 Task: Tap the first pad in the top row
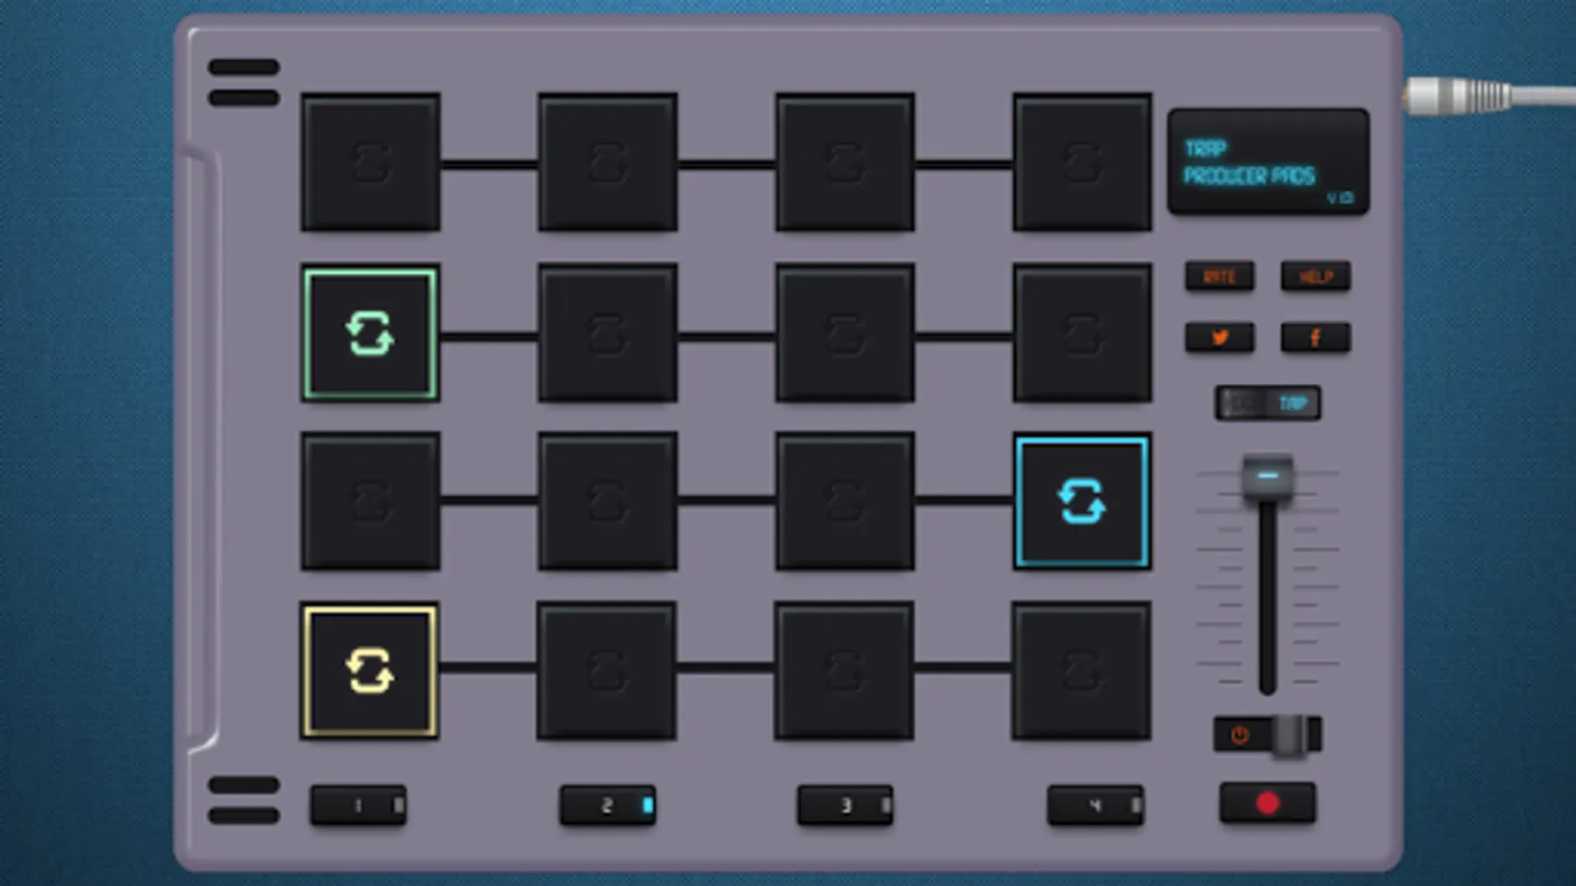click(x=370, y=162)
